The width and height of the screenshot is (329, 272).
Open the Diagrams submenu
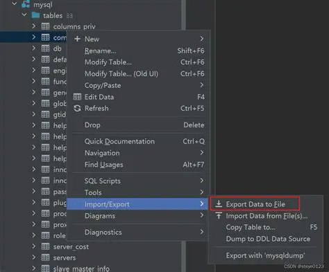point(138,216)
